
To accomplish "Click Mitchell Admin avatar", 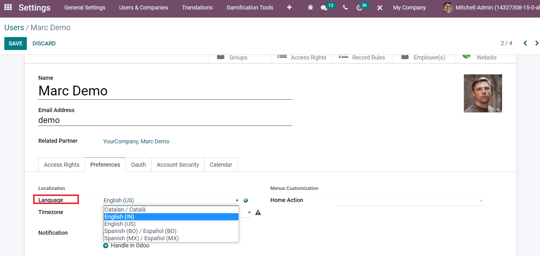I will 448,8.
